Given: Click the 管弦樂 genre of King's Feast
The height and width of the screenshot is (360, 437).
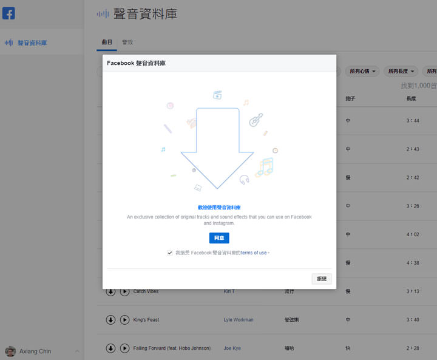Looking at the screenshot, I should pyautogui.click(x=291, y=319).
